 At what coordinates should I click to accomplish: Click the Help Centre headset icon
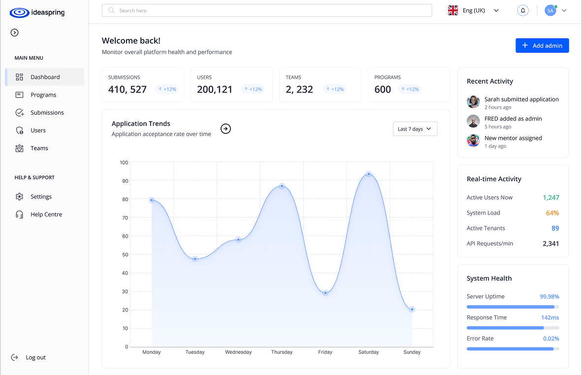19,214
